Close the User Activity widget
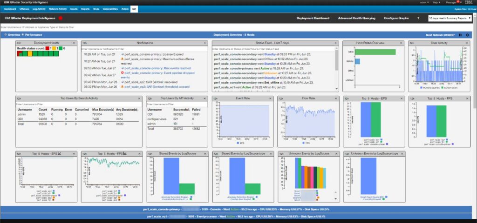The height and width of the screenshot is (223, 477). click(468, 43)
